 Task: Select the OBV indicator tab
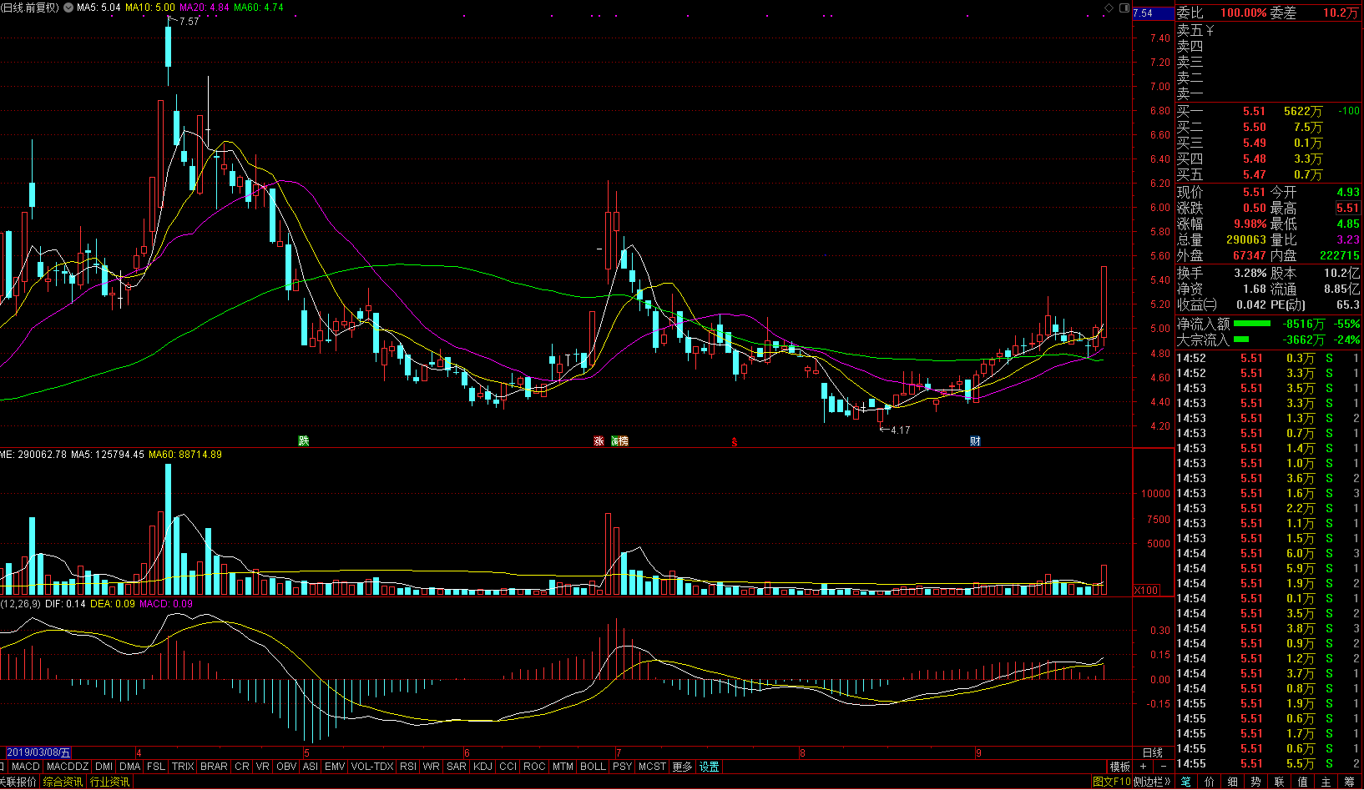286,767
